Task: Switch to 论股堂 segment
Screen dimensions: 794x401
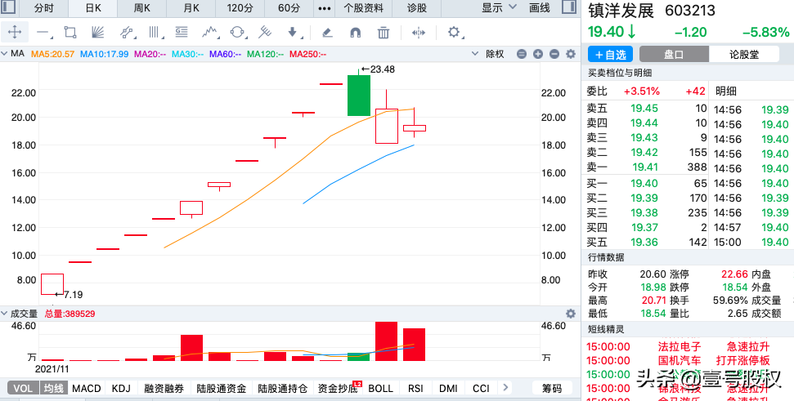Action: point(744,55)
